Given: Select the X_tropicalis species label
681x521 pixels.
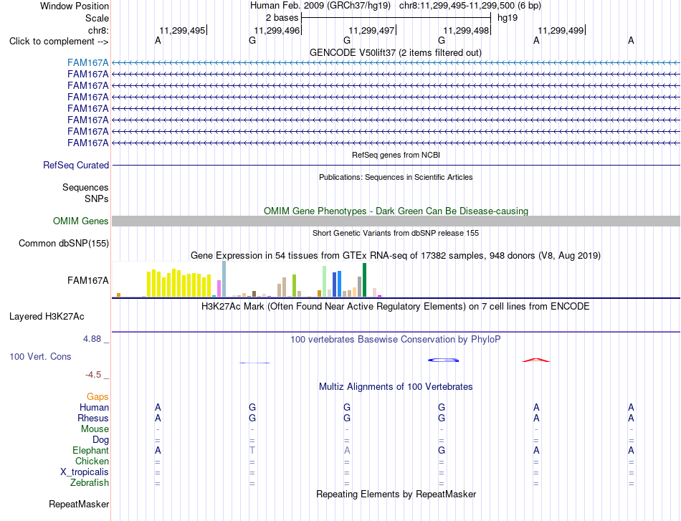Looking at the screenshot, I should pos(85,472).
